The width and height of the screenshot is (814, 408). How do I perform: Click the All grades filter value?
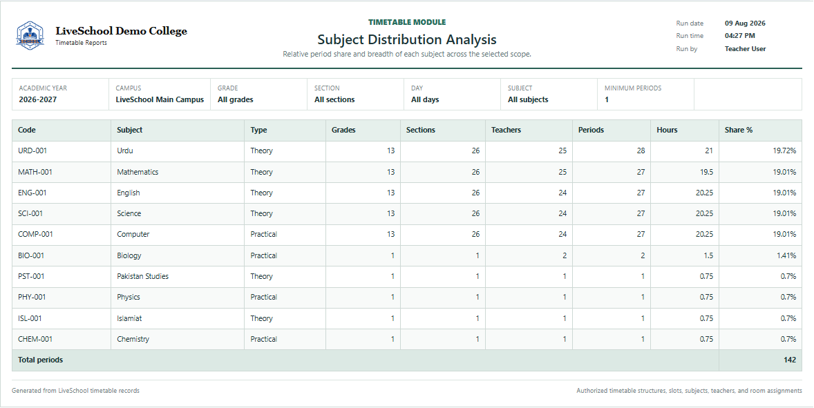[x=235, y=99]
